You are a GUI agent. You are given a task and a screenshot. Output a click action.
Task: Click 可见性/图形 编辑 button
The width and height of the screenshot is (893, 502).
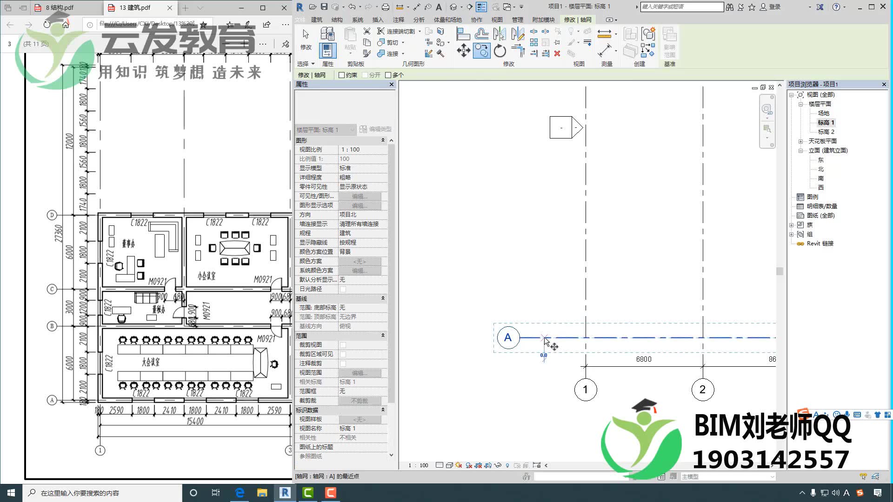(x=360, y=196)
